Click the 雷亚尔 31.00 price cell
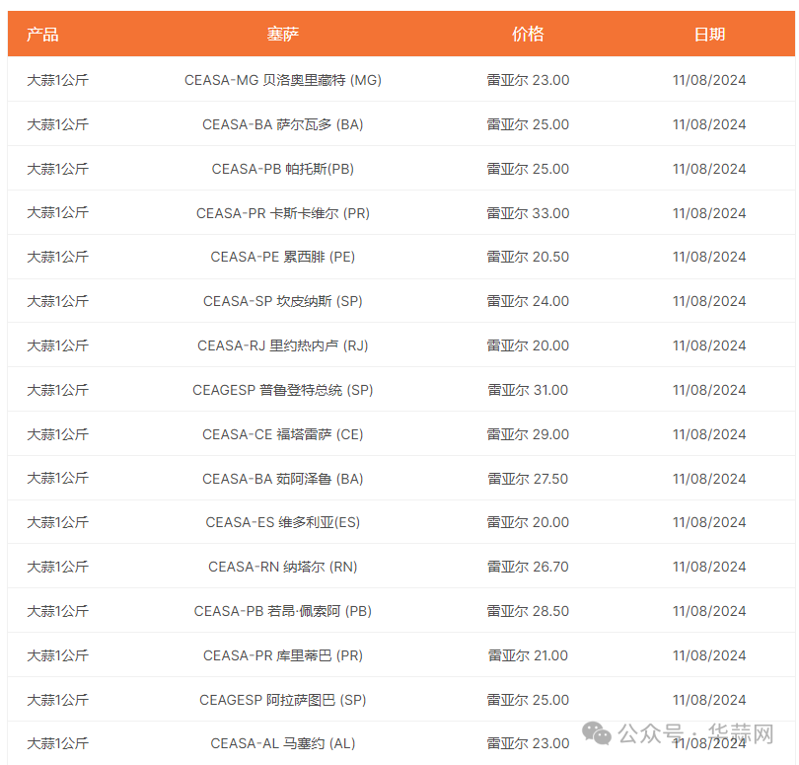 pos(528,390)
